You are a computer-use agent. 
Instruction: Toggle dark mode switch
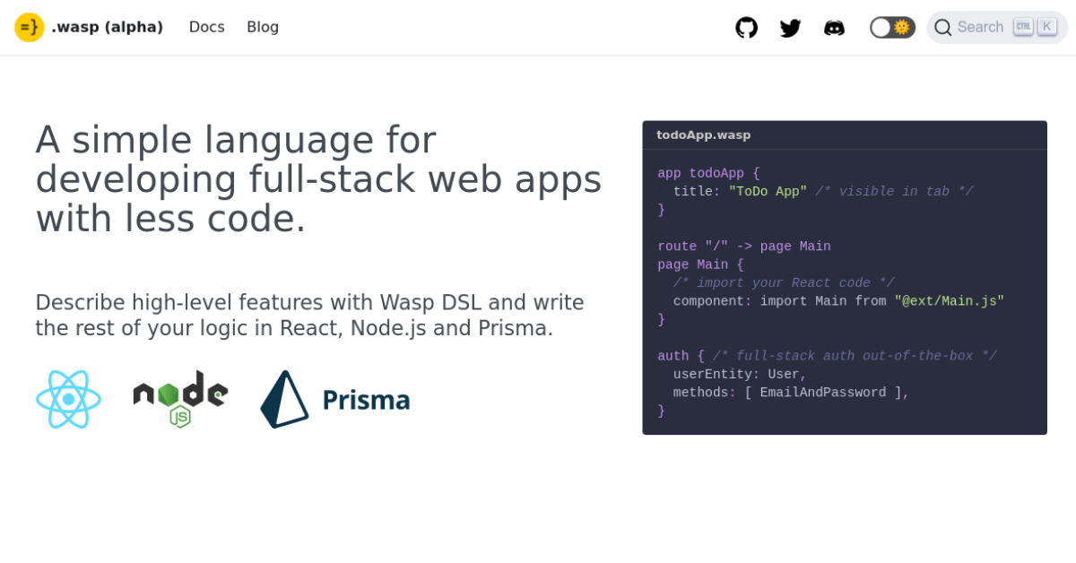(891, 28)
